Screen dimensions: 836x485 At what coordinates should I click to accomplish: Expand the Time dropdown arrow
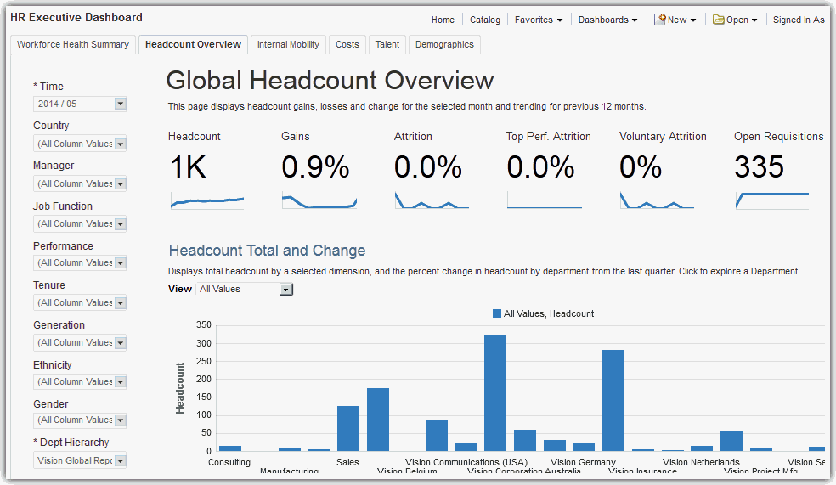(120, 104)
